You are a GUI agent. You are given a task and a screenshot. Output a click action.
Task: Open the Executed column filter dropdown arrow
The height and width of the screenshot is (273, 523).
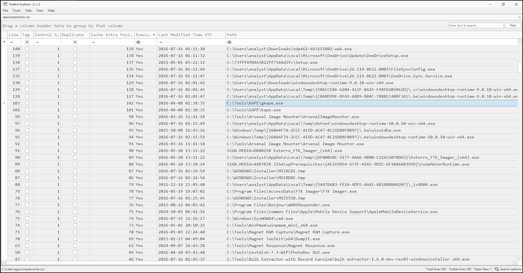point(154,35)
